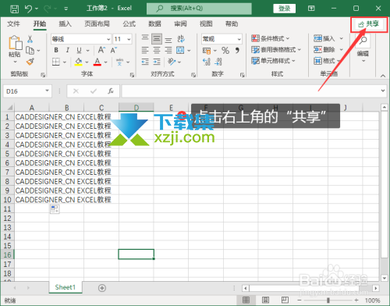Image resolution: width=390 pixels, height=306 pixels.
Task: Align text right
Action: click(168, 50)
